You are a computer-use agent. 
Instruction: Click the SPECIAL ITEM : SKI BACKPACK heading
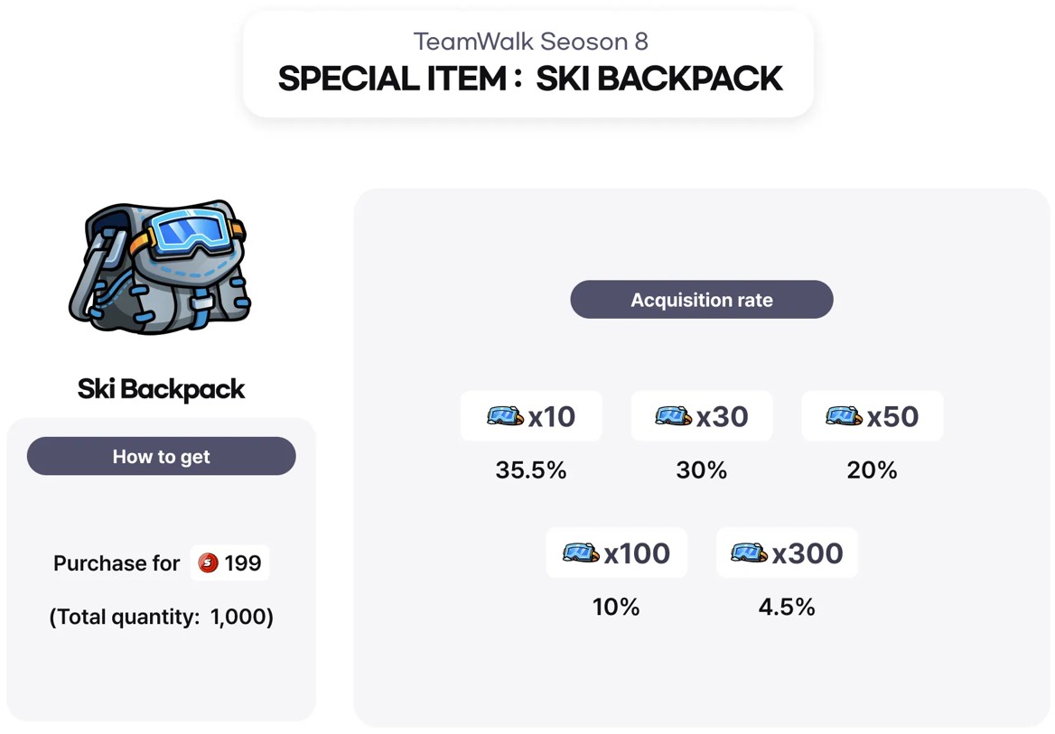(530, 79)
